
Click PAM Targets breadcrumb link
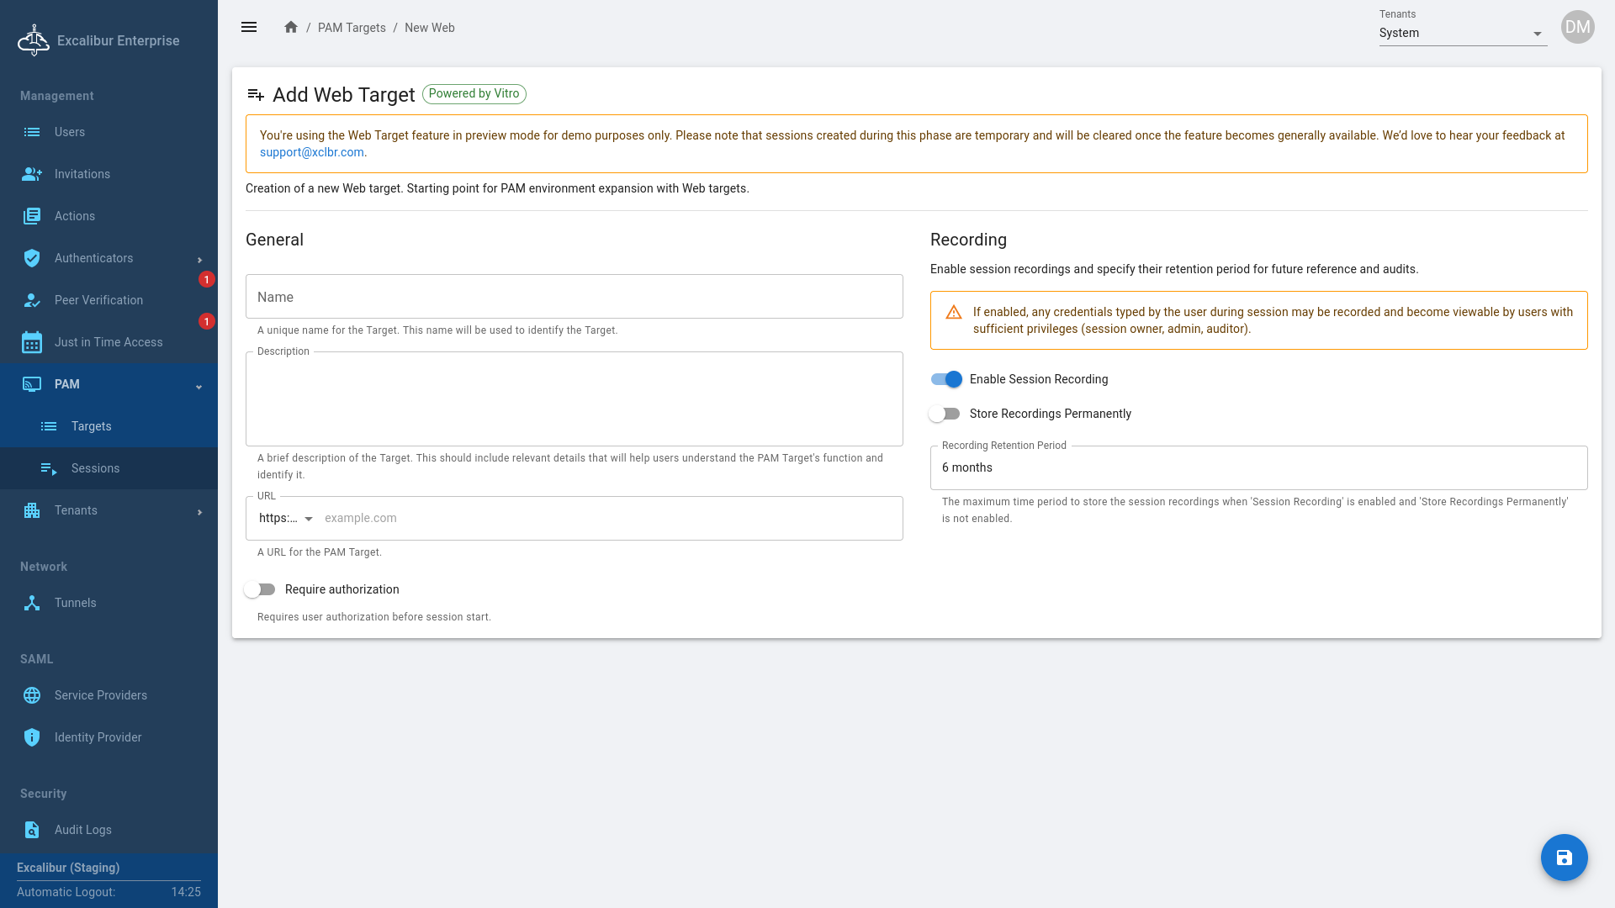[352, 28]
